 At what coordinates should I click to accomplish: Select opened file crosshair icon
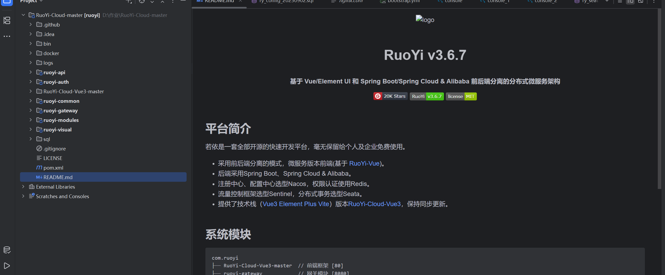tap(142, 1)
